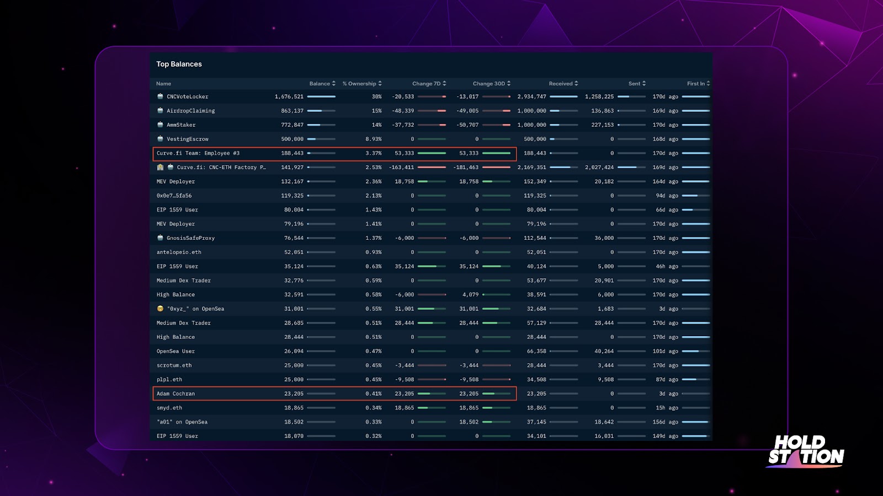The image size is (883, 496).
Task: Click the 7D change value -163,411
Action: pos(401,168)
